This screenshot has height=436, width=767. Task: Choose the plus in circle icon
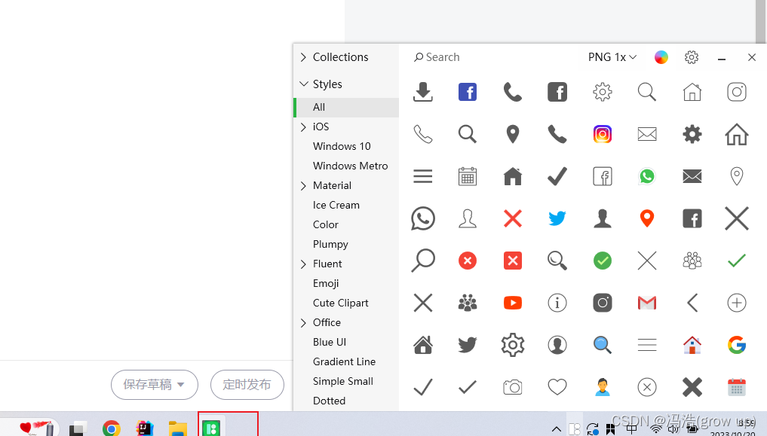[x=736, y=303]
